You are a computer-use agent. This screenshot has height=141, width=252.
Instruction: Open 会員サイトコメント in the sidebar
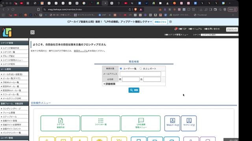(x=12, y=129)
